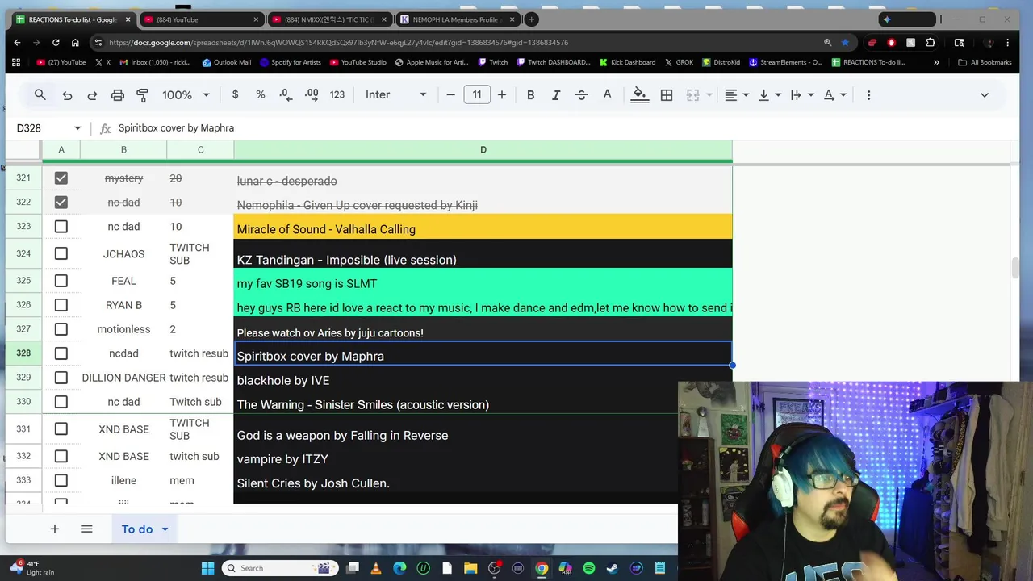Uncheck the row 322 checkbox

click(61, 202)
